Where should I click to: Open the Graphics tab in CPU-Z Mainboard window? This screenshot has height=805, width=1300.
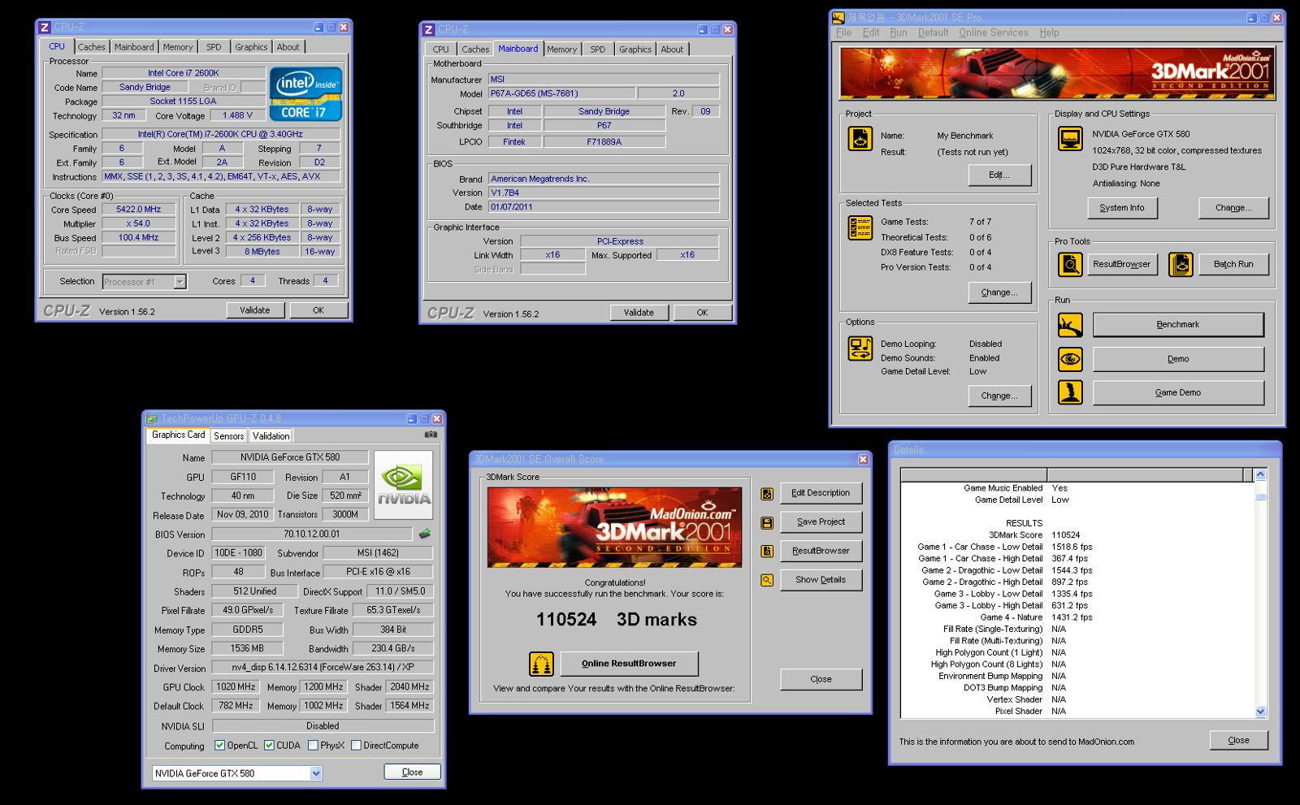tap(635, 50)
